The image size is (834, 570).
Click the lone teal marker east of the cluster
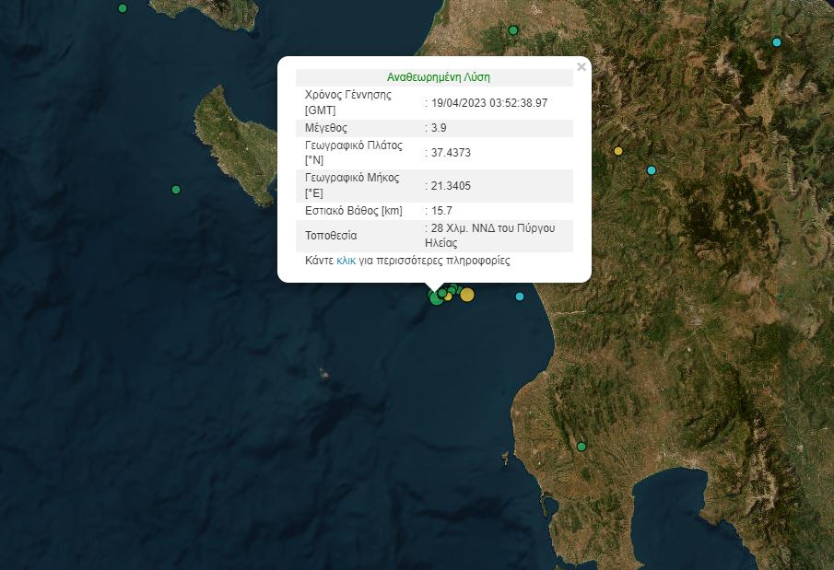click(x=520, y=297)
